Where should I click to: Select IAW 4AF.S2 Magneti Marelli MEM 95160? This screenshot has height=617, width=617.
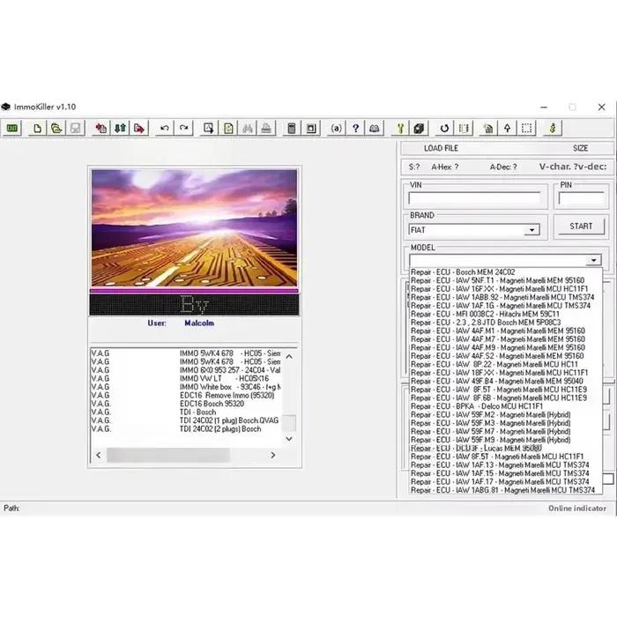pyautogui.click(x=506, y=356)
